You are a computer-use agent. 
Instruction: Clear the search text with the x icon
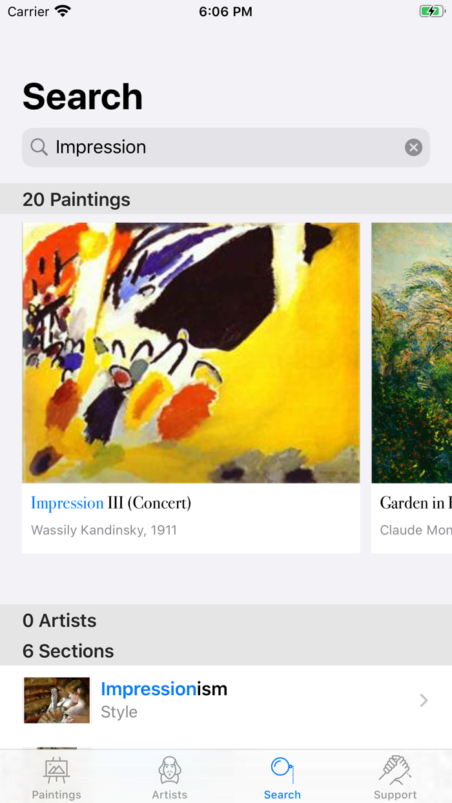point(413,147)
